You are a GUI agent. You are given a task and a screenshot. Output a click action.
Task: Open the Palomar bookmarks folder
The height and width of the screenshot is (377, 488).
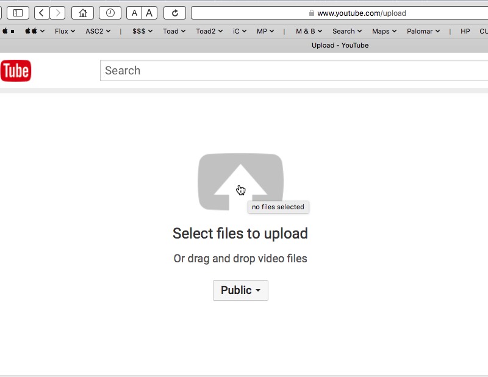tap(423, 31)
